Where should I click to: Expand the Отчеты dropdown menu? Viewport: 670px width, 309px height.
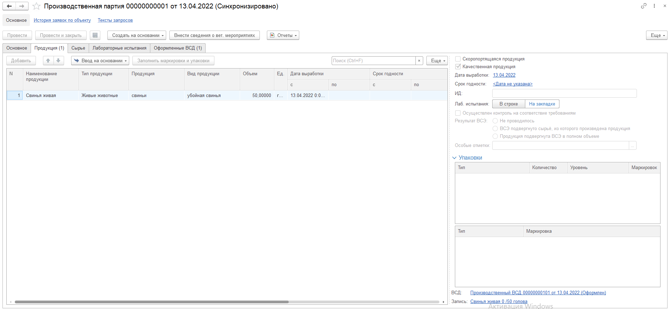click(283, 35)
